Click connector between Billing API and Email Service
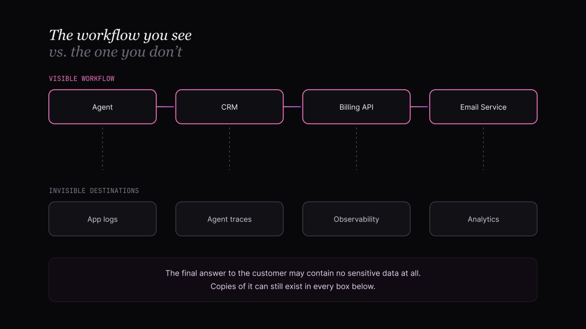Image resolution: width=586 pixels, height=329 pixels. point(420,107)
